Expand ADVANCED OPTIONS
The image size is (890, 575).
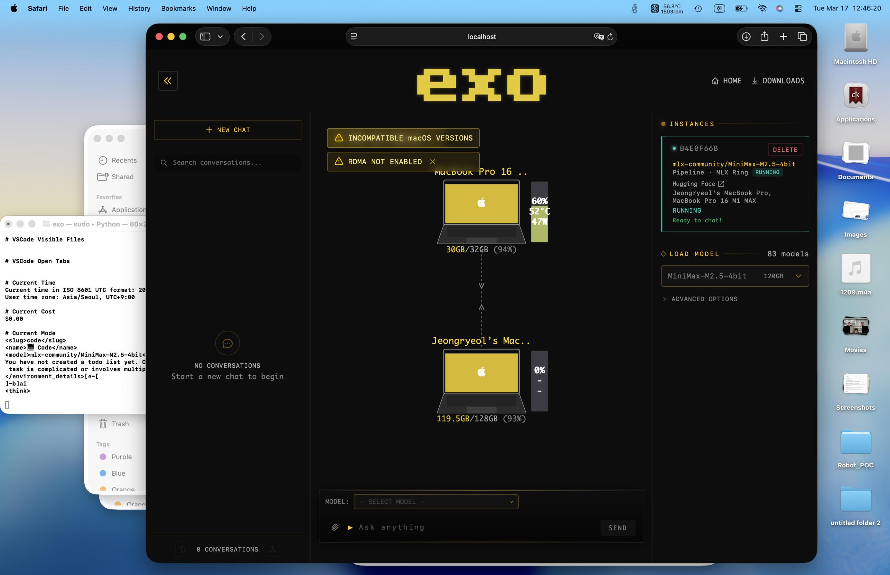700,299
